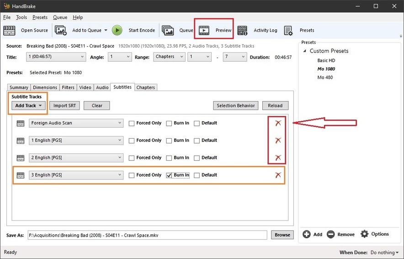Screen dimensions: 404x259
Task: Click the Add to Queue picture icon
Action: 60,31
